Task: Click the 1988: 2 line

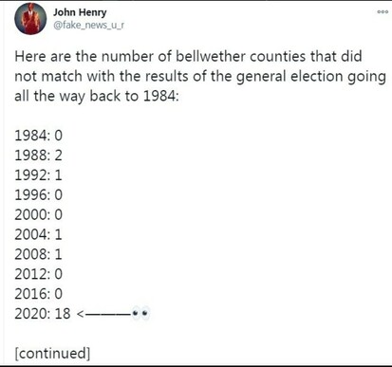Action: [39, 156]
